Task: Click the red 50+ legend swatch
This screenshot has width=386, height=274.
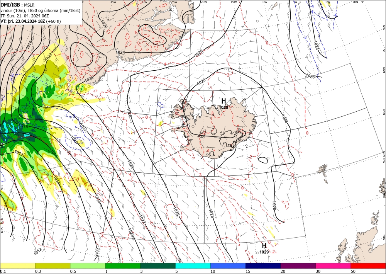Action: click(x=368, y=265)
